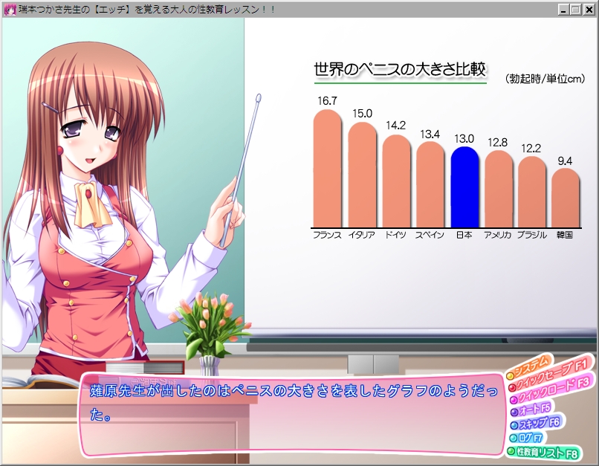This screenshot has height=466, width=599.
Task: Click the クイックロード F3 button
Action: (x=553, y=389)
